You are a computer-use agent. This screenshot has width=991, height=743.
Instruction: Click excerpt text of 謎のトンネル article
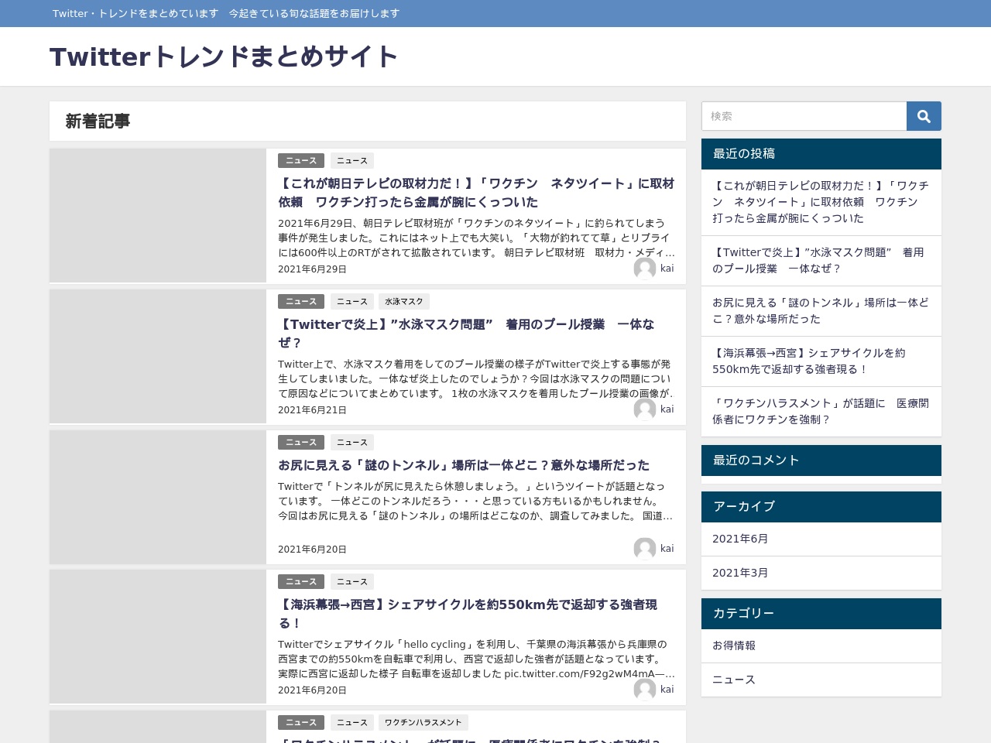(x=475, y=501)
